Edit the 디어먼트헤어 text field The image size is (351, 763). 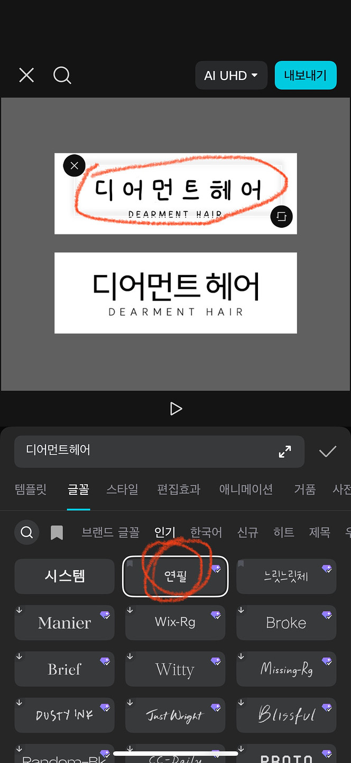point(148,451)
